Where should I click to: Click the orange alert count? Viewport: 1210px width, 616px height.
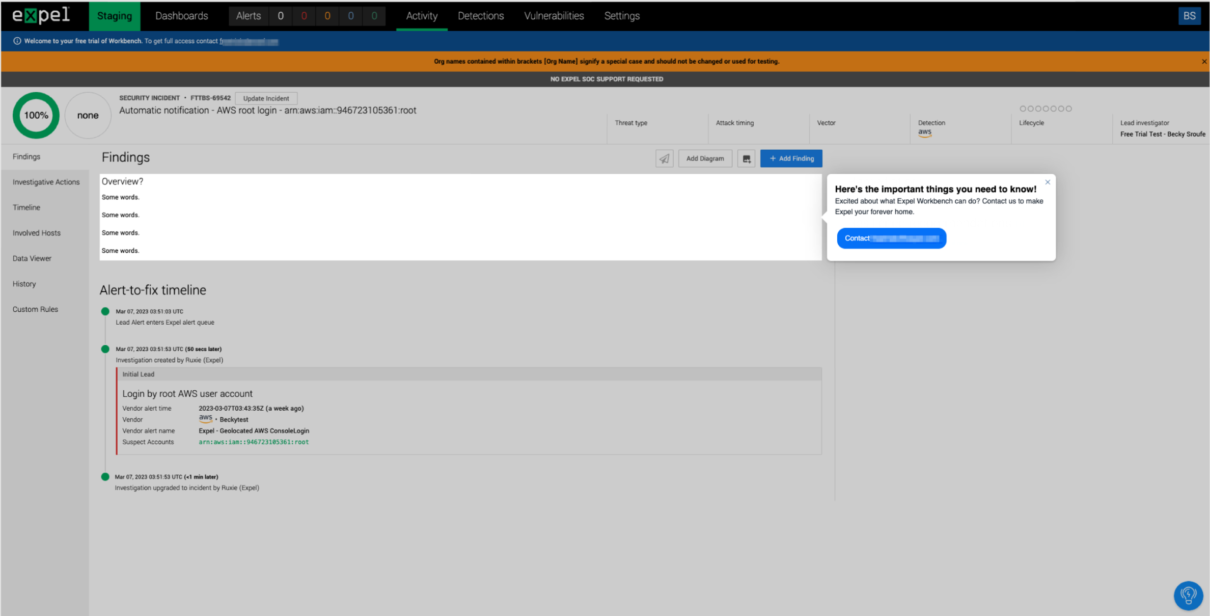point(327,16)
